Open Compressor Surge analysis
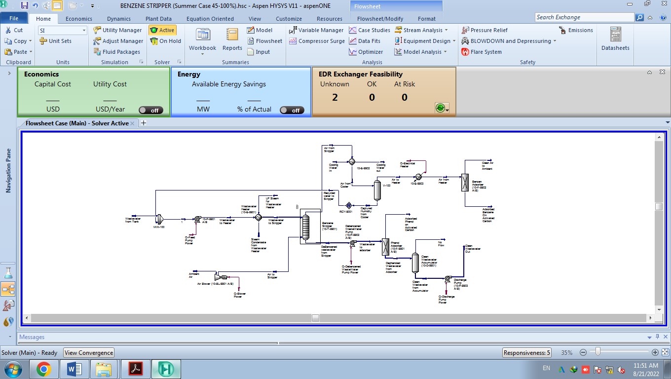This screenshot has width=671, height=379. [x=317, y=41]
